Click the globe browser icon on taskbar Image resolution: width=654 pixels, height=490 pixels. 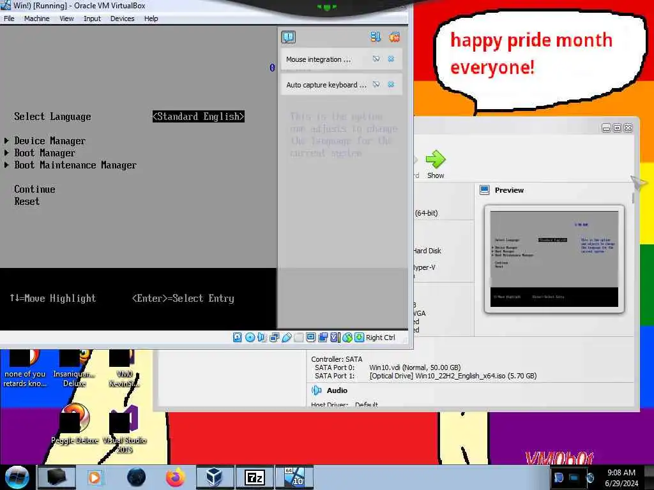[136, 477]
